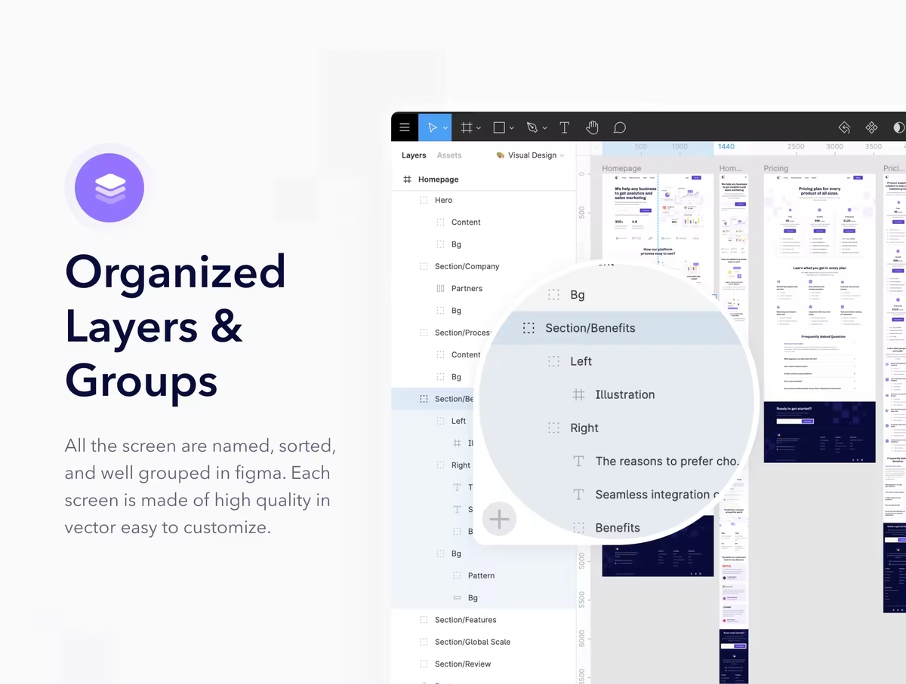Screen dimensions: 906x684
Task: Select 'The reasons to prefer' text layer
Action: click(x=666, y=461)
